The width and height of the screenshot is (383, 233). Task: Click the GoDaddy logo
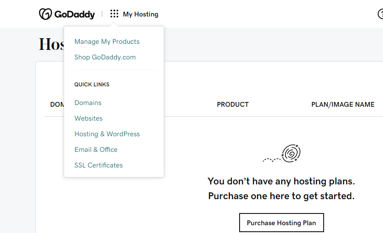[x=67, y=14]
